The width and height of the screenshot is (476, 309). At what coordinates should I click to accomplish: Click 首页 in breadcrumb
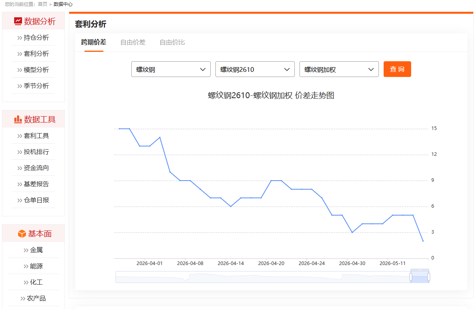click(43, 4)
